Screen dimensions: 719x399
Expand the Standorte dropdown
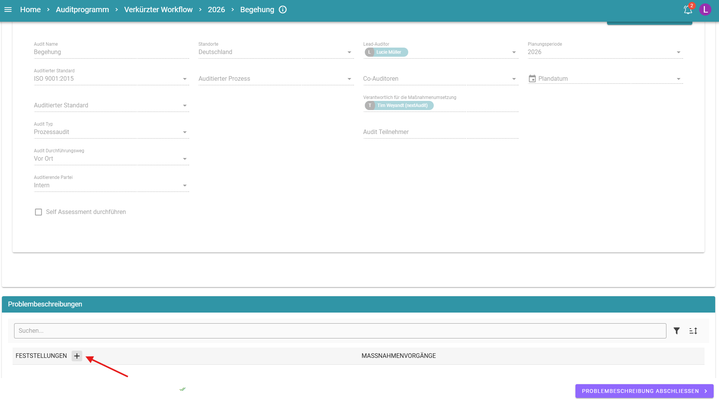point(349,52)
